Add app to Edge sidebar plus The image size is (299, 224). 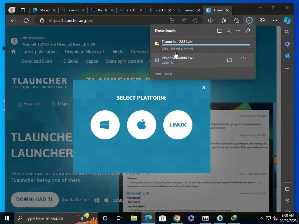point(287,68)
